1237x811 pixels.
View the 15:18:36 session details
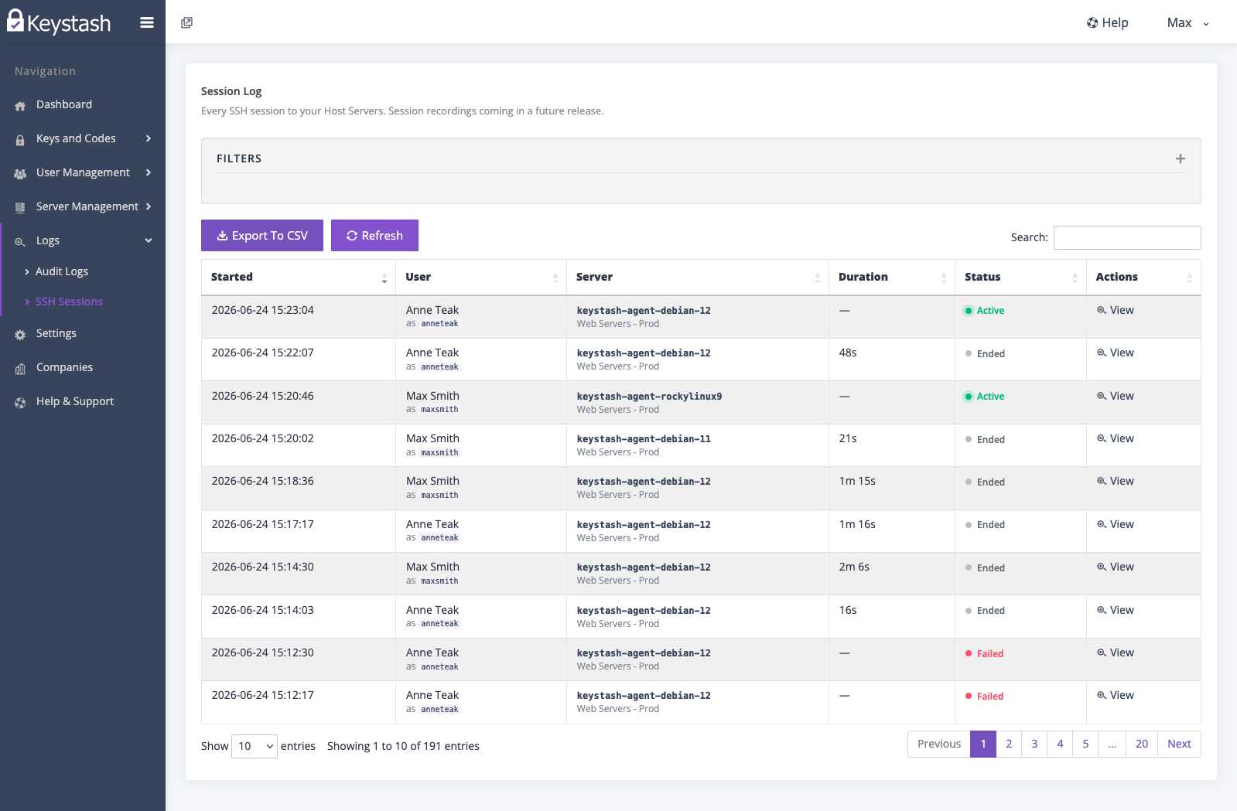(x=1116, y=481)
